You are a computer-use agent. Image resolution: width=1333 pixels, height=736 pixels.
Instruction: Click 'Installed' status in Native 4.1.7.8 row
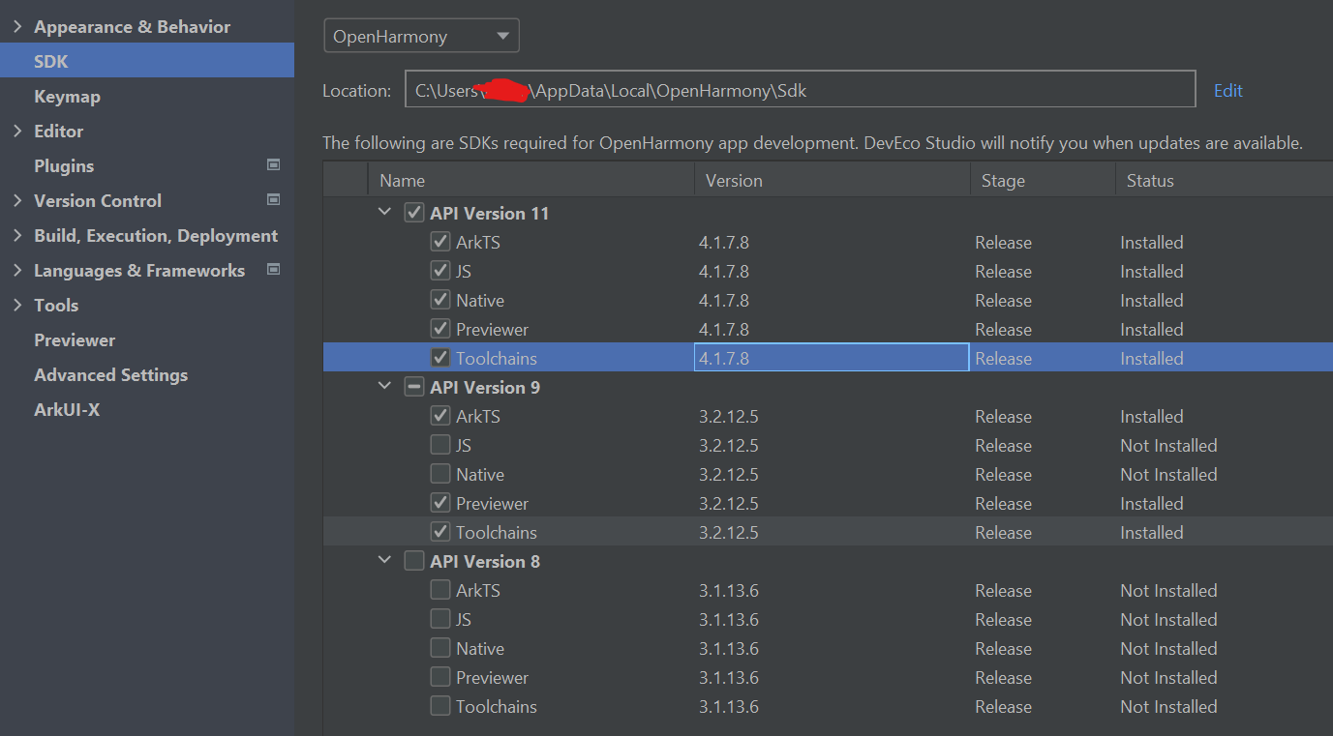point(1152,300)
